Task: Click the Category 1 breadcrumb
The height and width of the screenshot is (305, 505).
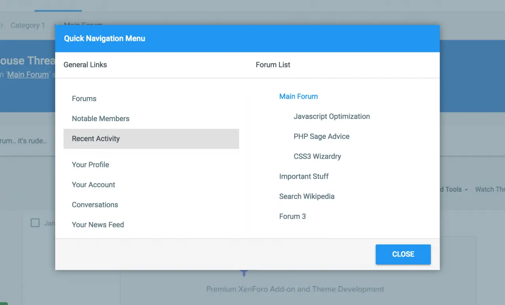Action: [28, 26]
